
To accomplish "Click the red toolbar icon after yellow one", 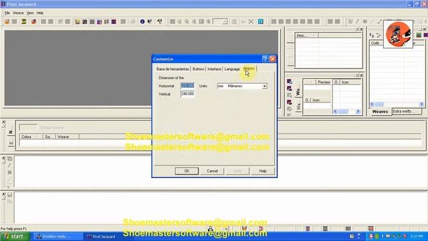I will pyautogui.click(x=33, y=21).
